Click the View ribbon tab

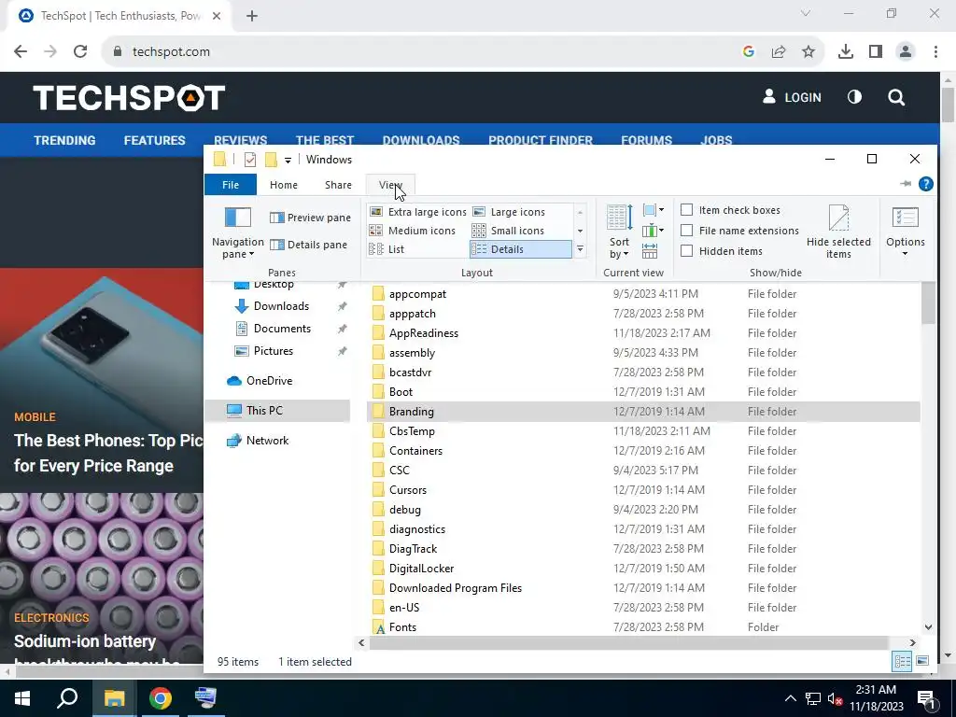[x=390, y=185]
